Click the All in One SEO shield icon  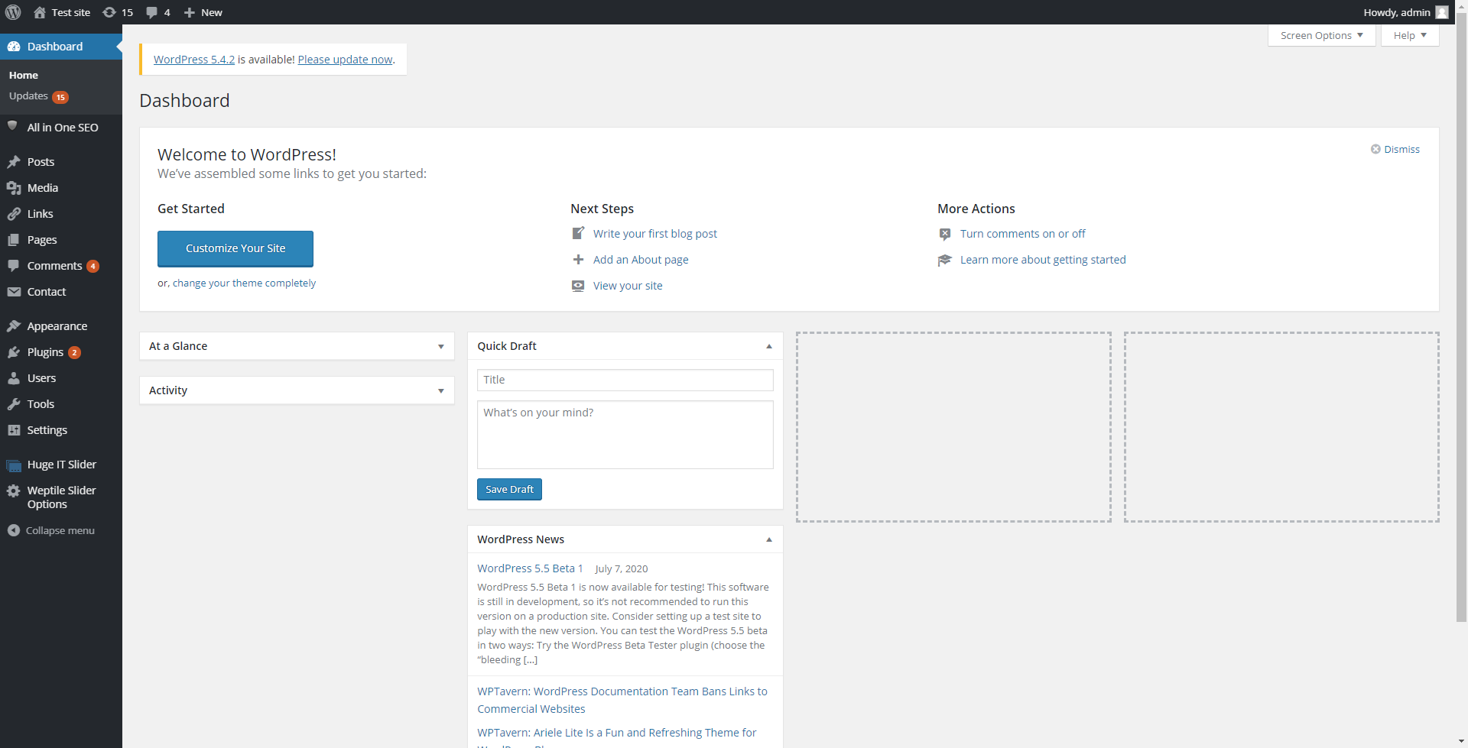click(13, 126)
